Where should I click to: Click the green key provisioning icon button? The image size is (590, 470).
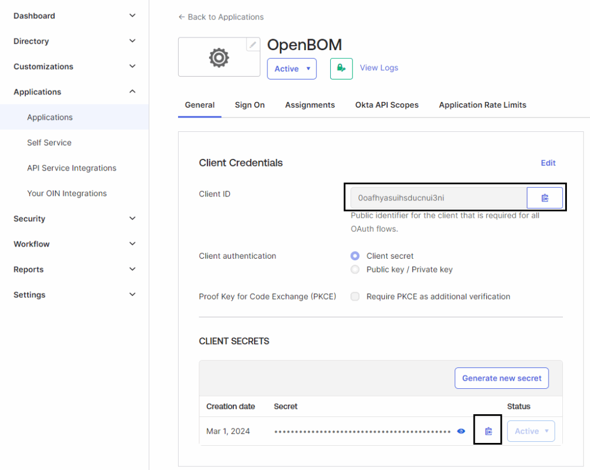pos(341,69)
